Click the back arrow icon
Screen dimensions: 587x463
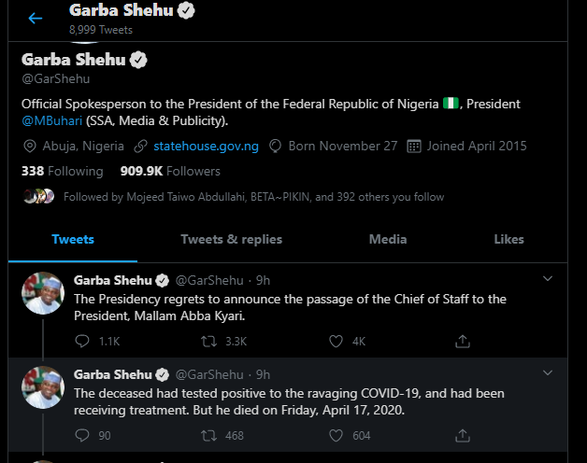tap(36, 18)
